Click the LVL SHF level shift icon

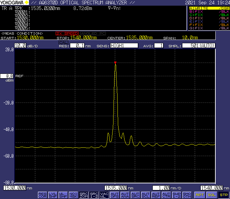pyautogui.click(x=53, y=195)
